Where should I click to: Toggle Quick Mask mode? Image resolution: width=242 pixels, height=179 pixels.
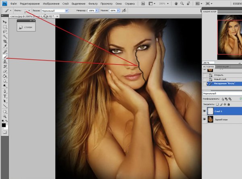(4, 132)
